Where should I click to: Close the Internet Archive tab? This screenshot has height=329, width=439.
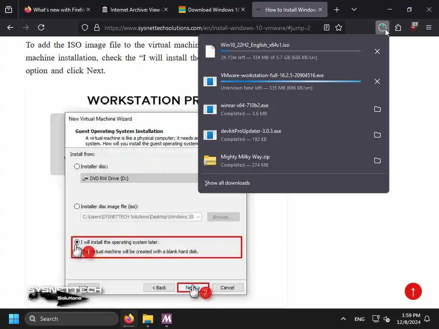coord(166,9)
